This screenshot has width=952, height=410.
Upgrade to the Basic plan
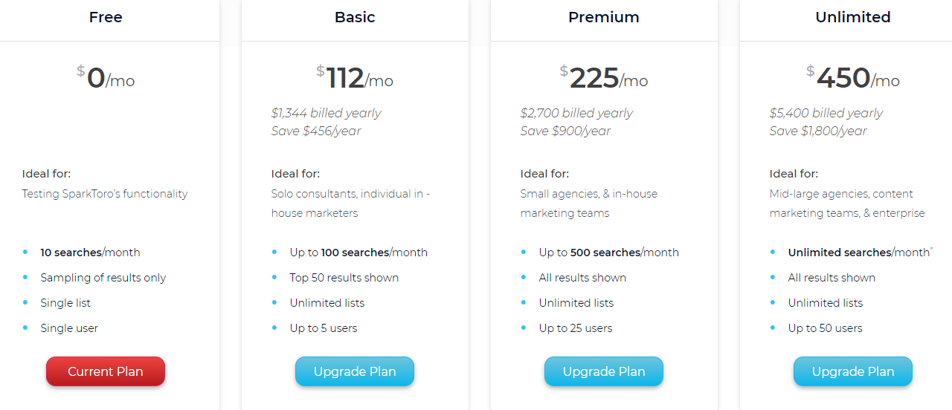click(355, 371)
